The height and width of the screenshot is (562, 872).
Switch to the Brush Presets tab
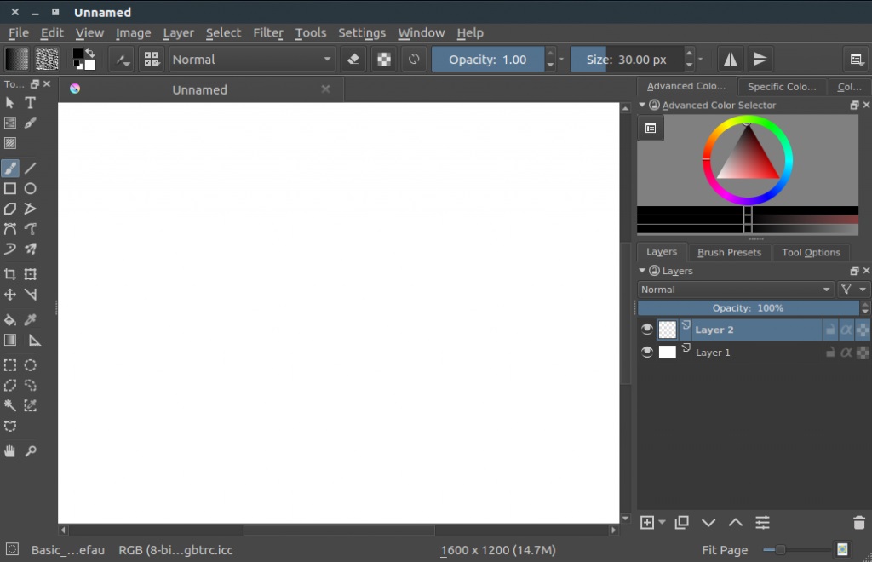coord(729,252)
